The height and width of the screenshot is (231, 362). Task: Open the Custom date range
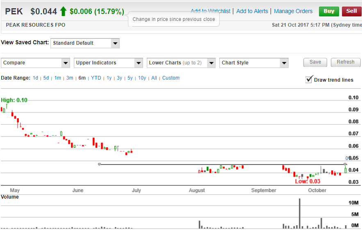point(171,78)
